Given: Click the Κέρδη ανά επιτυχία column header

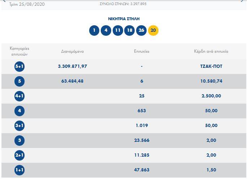Looking at the screenshot, I should tap(211, 52).
